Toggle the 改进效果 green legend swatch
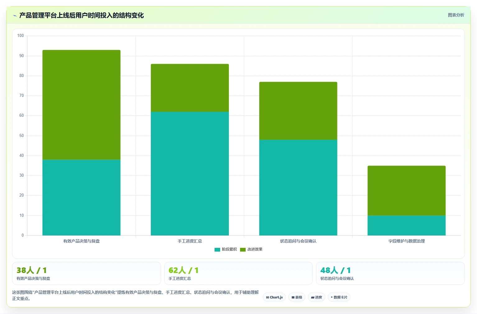 coord(243,249)
